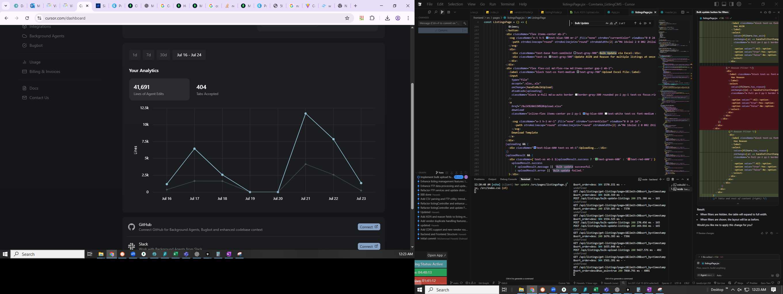783x294 pixels.
Task: Connect Slack integration button
Action: pyautogui.click(x=369, y=246)
